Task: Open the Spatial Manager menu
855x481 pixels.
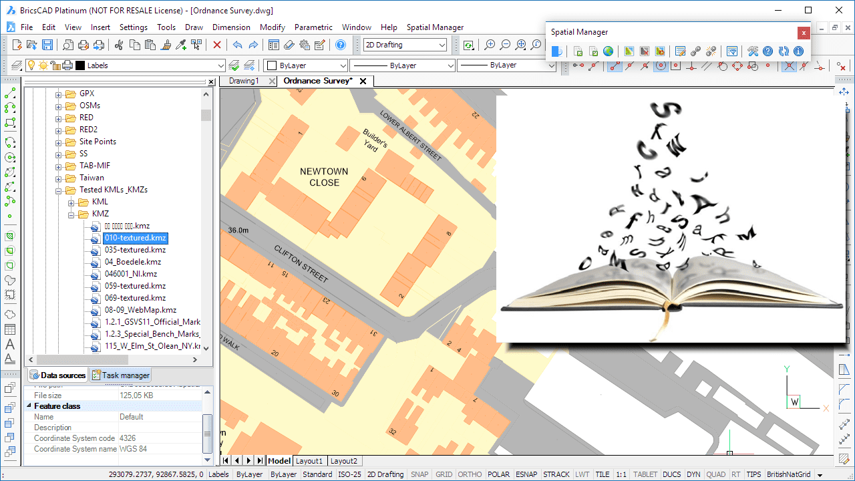Action: 435,27
